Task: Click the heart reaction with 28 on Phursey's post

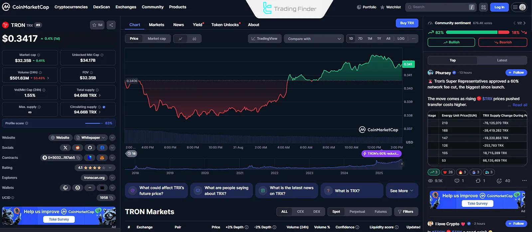Action: pyautogui.click(x=448, y=172)
